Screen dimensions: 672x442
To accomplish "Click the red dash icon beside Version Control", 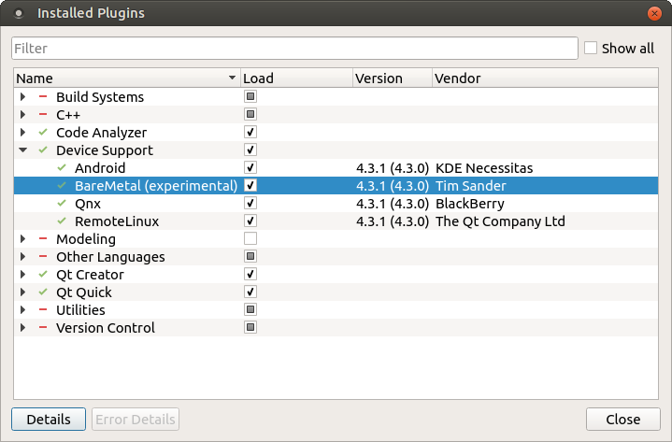I will [43, 328].
